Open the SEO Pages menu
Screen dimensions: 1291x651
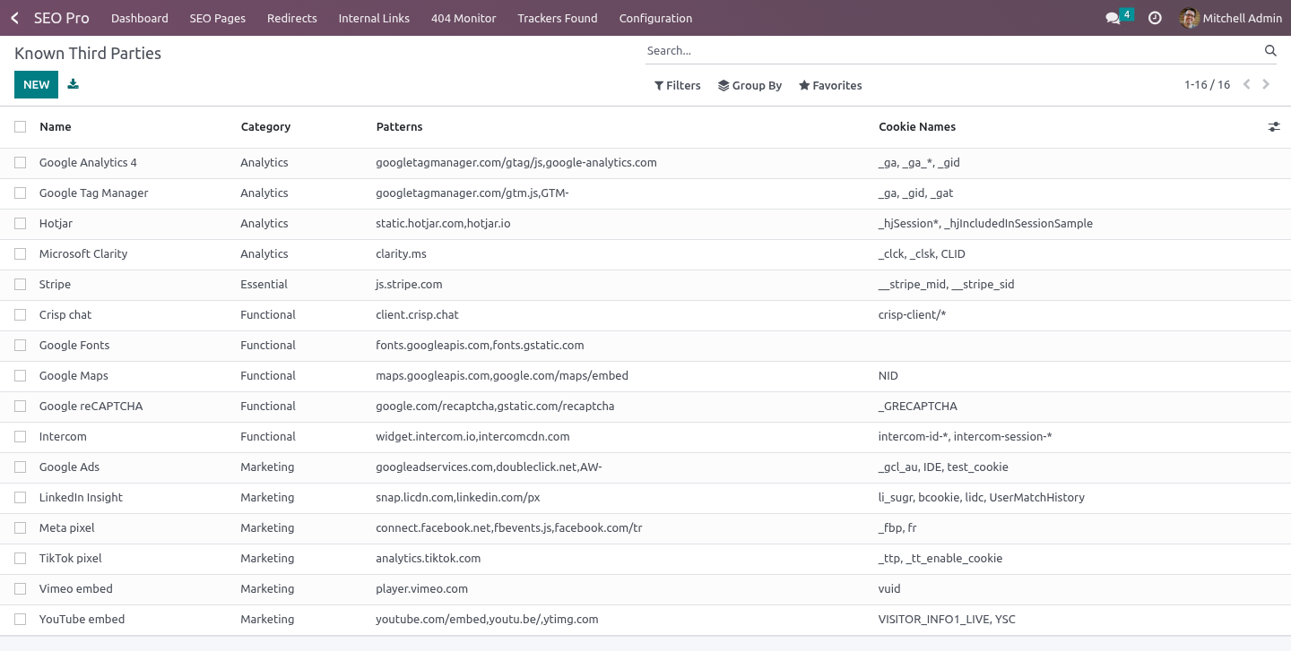[217, 18]
